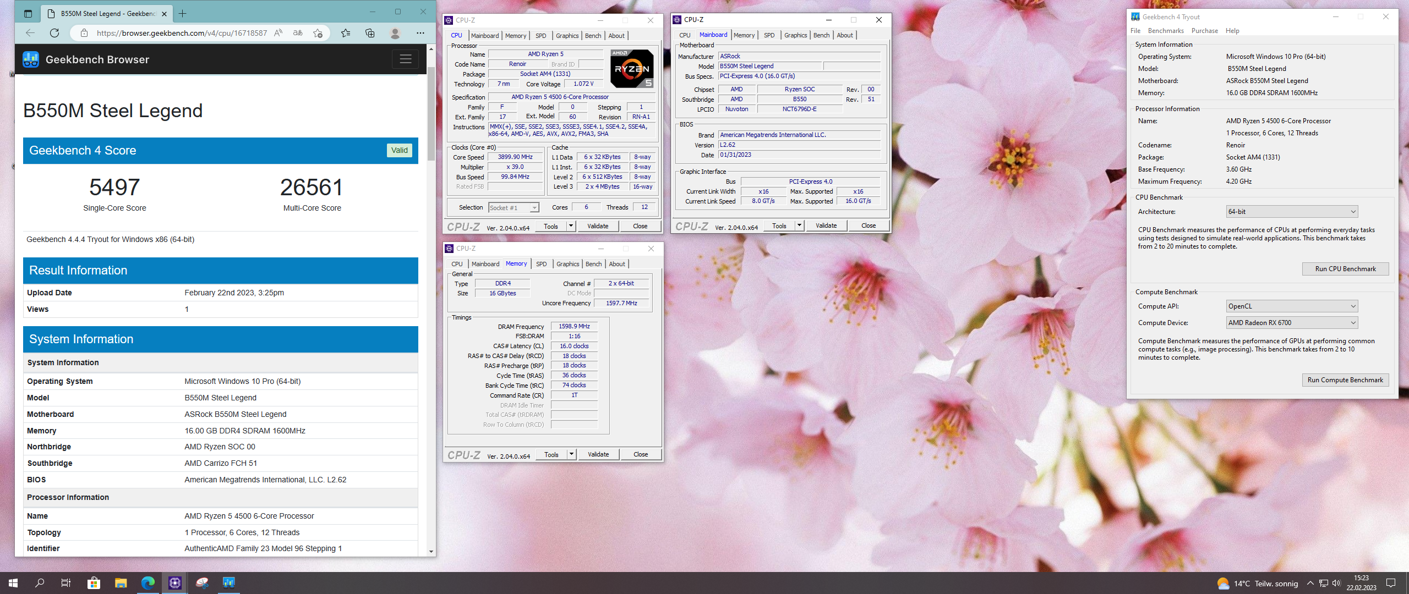Expand Compute Device AMD Radeon RX 6700 dropdown
1409x594 pixels.
coord(1292,323)
